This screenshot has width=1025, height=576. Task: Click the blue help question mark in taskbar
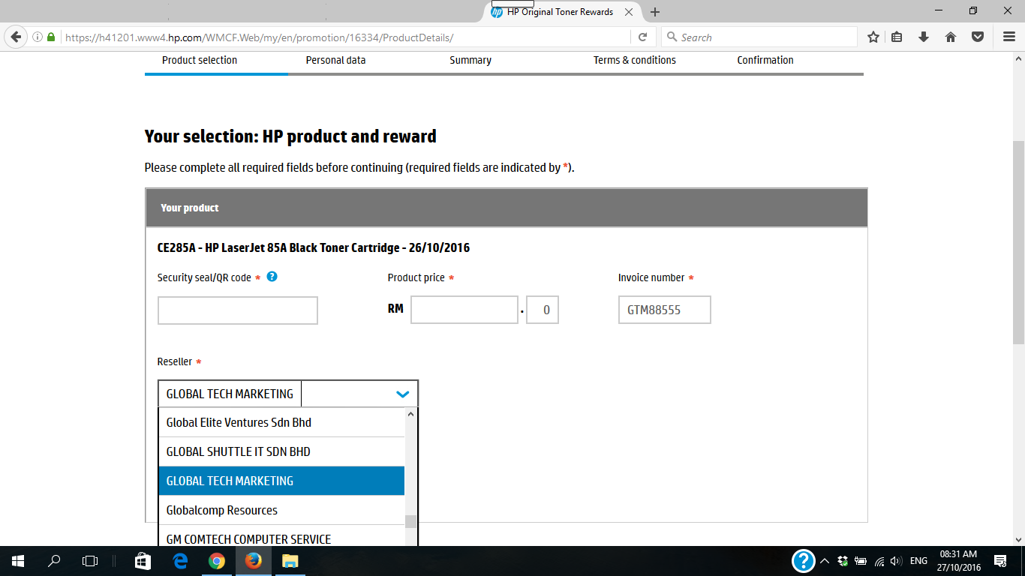pos(803,560)
